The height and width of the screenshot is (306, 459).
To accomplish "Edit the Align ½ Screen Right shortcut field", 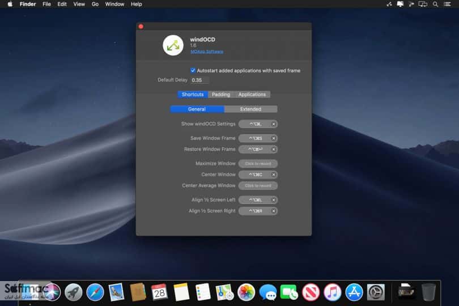I will tap(258, 211).
